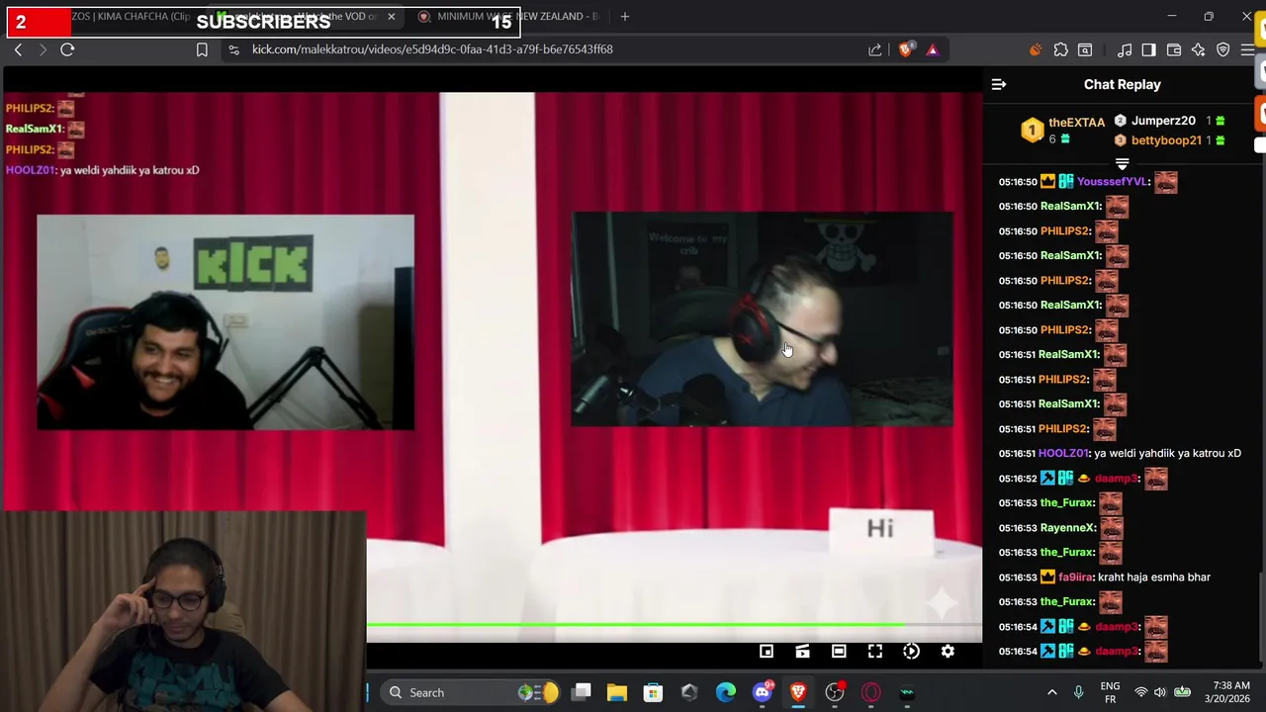This screenshot has width=1266, height=712.
Task: Open the Brave Wallet icon
Action: click(x=1174, y=49)
